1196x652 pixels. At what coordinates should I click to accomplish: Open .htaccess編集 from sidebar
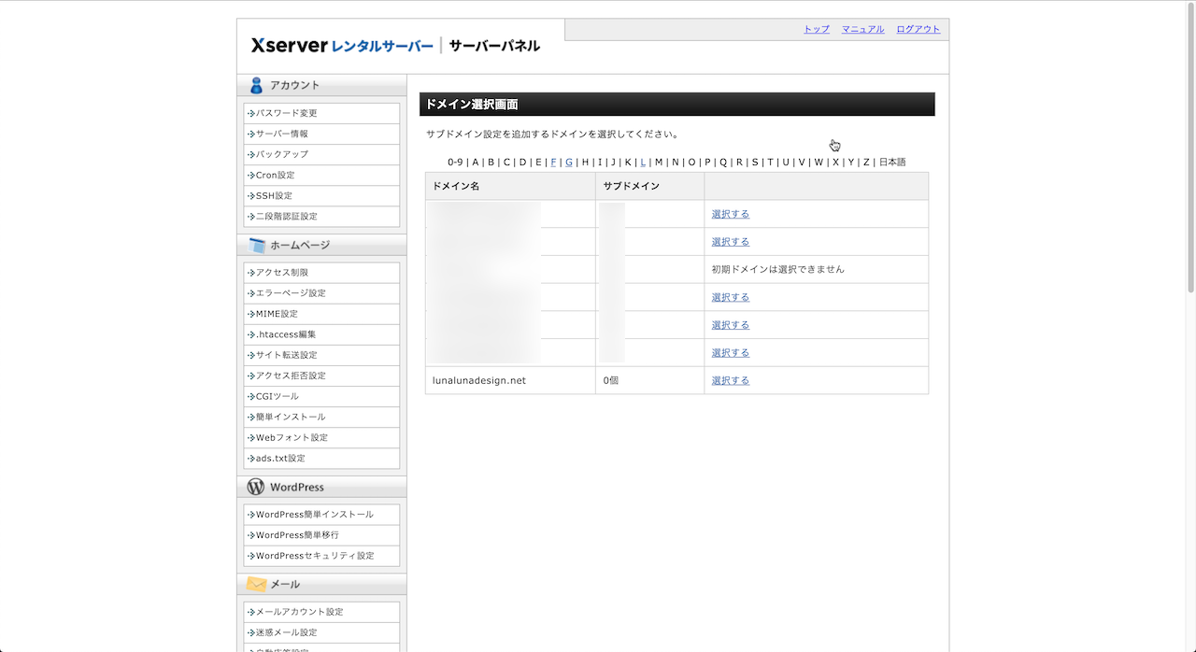click(x=286, y=334)
